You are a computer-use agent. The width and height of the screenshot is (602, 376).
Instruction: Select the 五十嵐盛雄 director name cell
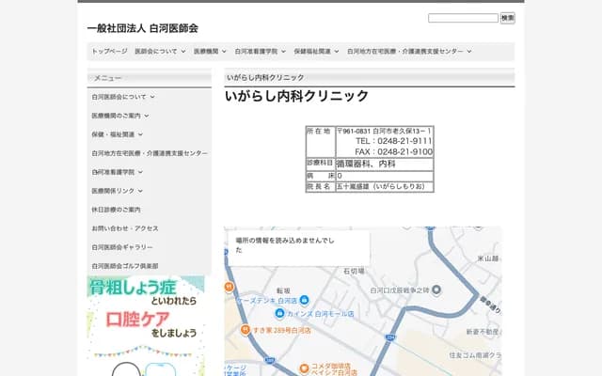385,187
